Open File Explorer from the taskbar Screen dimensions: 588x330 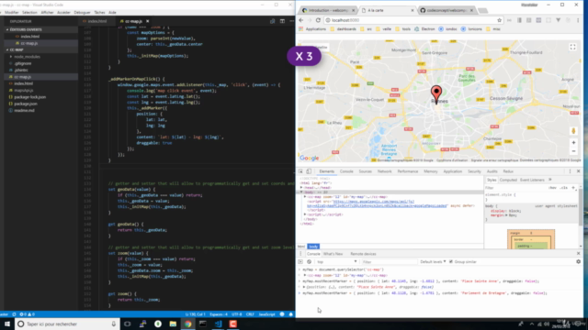(173, 324)
